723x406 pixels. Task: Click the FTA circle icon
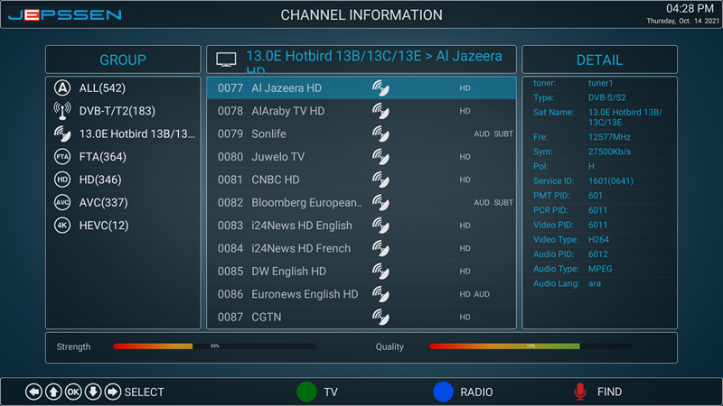62,156
